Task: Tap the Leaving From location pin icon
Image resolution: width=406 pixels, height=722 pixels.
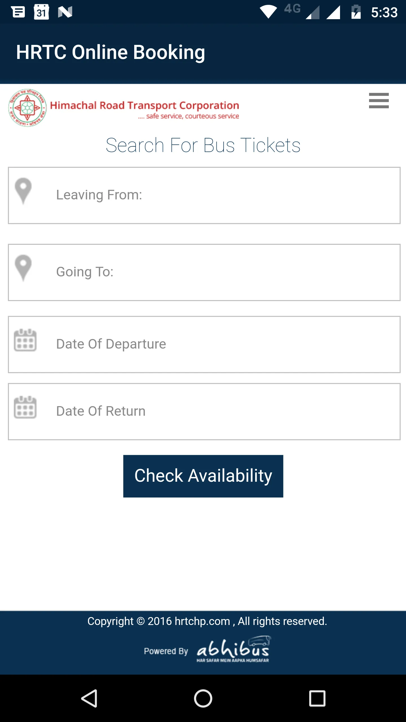Action: (x=23, y=191)
